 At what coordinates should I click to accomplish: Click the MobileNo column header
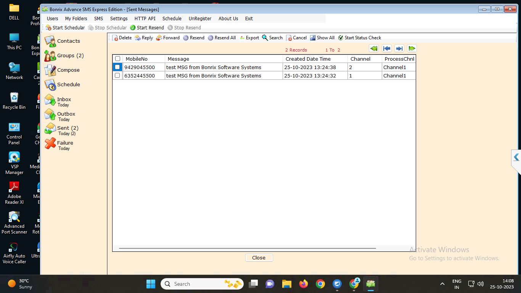pyautogui.click(x=144, y=59)
